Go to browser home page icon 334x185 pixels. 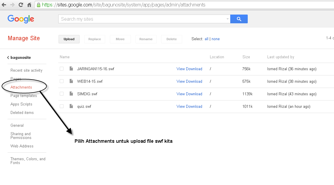pos(29,5)
